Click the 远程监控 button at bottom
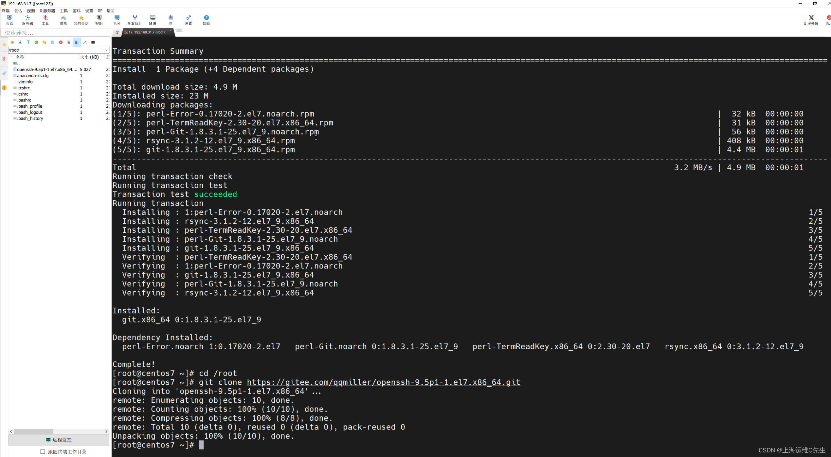 point(59,440)
